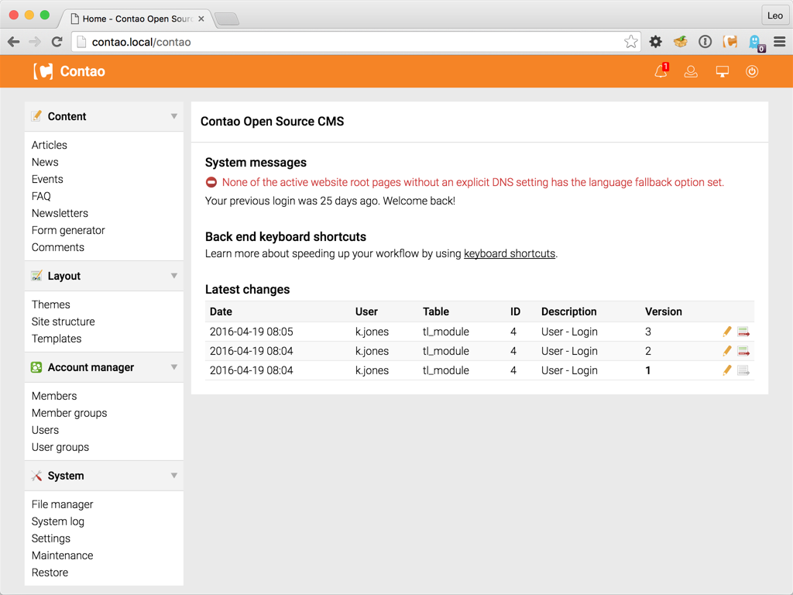Open a new browser tab

tap(227, 19)
